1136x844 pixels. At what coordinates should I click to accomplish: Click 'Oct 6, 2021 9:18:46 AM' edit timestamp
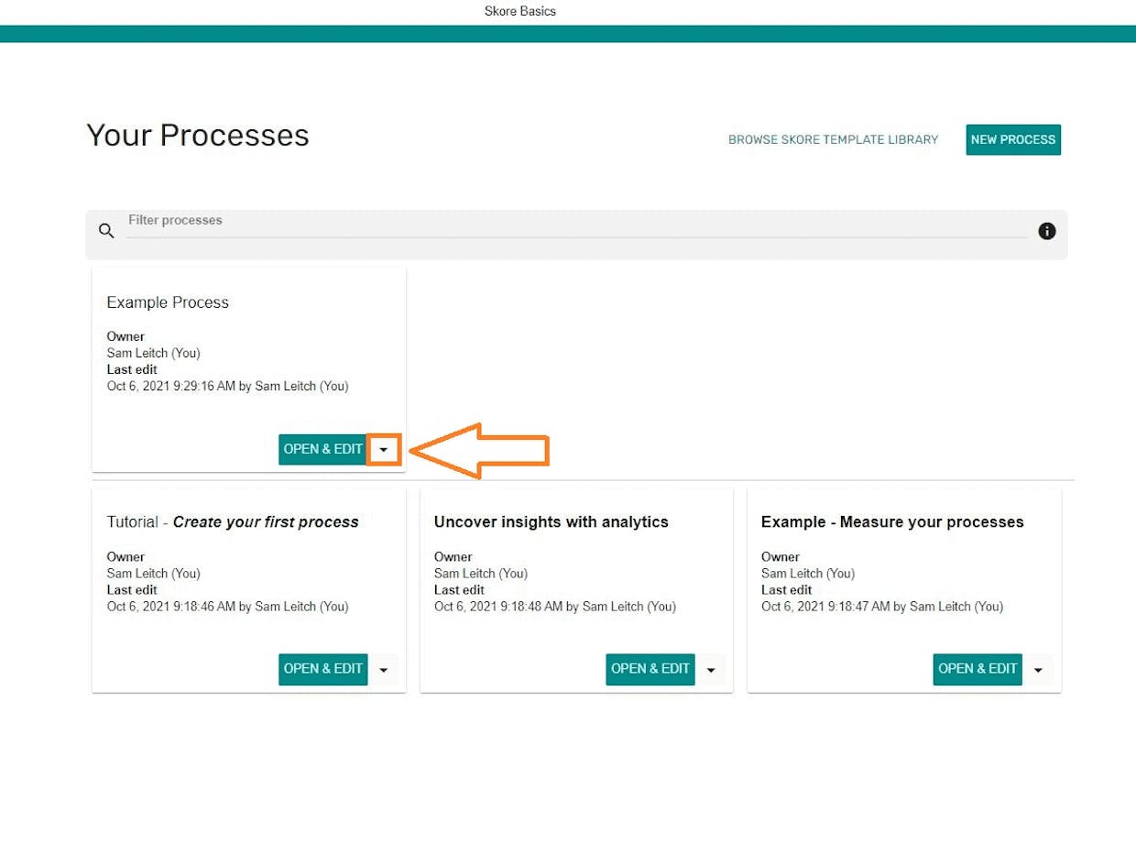pyautogui.click(x=171, y=607)
